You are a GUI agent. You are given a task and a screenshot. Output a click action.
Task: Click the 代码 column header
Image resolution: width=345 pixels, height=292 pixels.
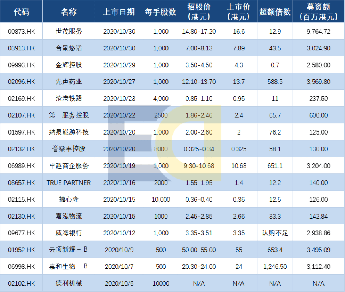coord(21,12)
